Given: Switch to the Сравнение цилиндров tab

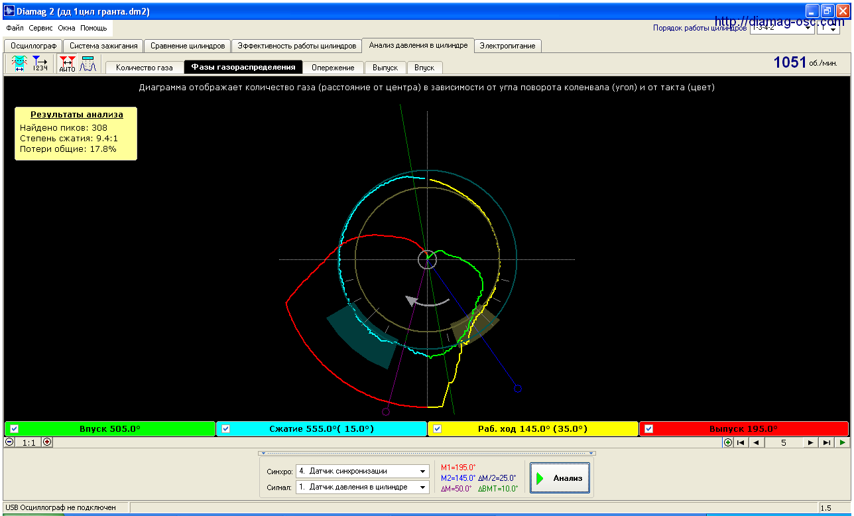Looking at the screenshot, I should click(188, 46).
